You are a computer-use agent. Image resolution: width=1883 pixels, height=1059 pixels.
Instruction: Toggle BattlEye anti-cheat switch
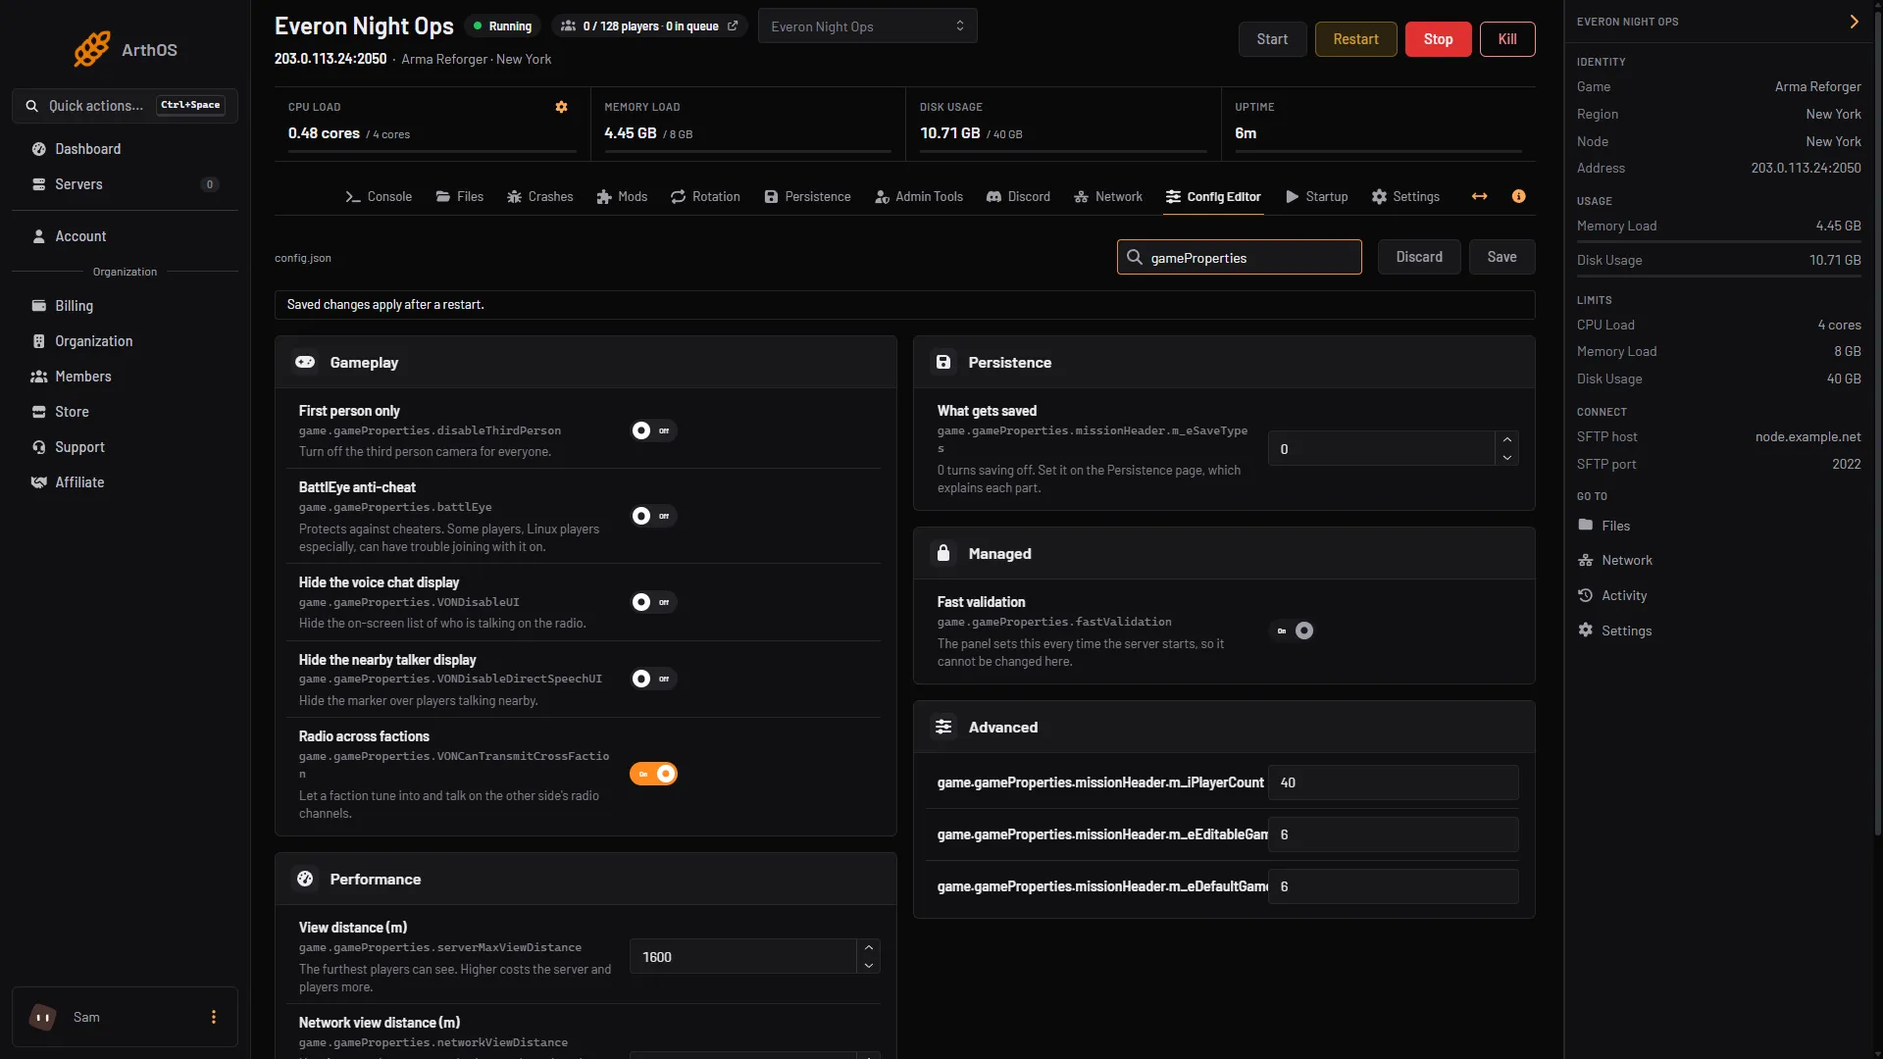coord(653,516)
